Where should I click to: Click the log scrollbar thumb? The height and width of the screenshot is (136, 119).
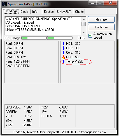point(84,24)
